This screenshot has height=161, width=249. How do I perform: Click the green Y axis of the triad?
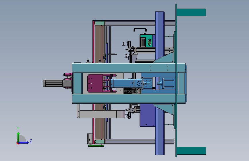tap(18, 137)
